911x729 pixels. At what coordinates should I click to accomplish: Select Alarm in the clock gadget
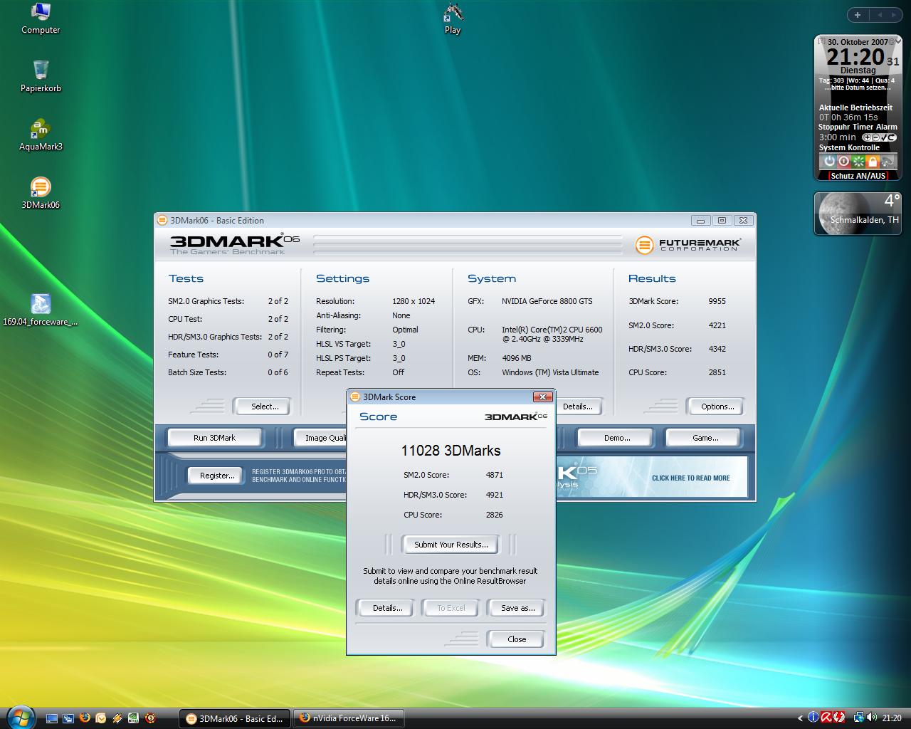tap(887, 127)
